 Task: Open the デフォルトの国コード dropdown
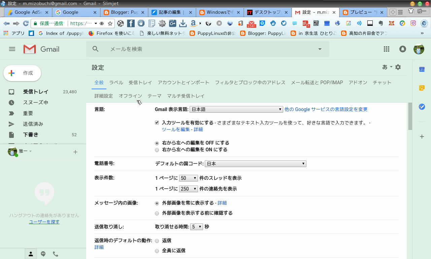click(255, 163)
